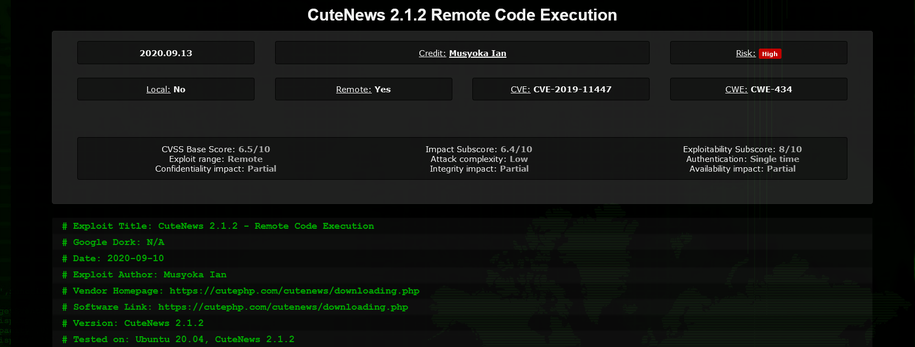Click the Exploit Title code line

(x=218, y=226)
